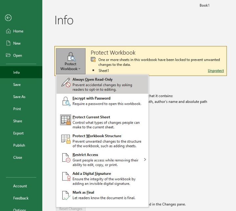Select Protect Workbook Structure

tap(102, 141)
